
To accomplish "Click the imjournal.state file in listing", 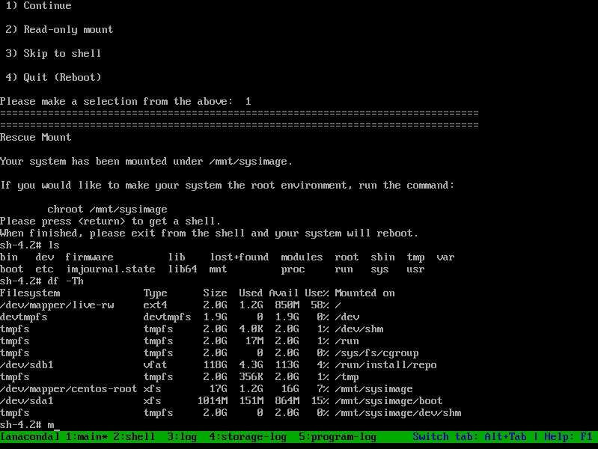I will point(111,269).
